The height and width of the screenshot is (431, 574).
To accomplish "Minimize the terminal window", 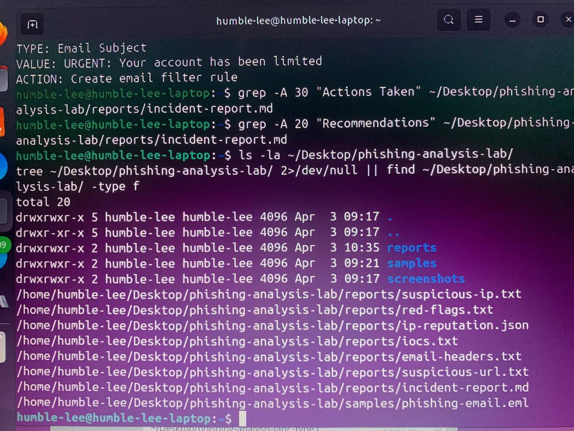I will point(513,20).
